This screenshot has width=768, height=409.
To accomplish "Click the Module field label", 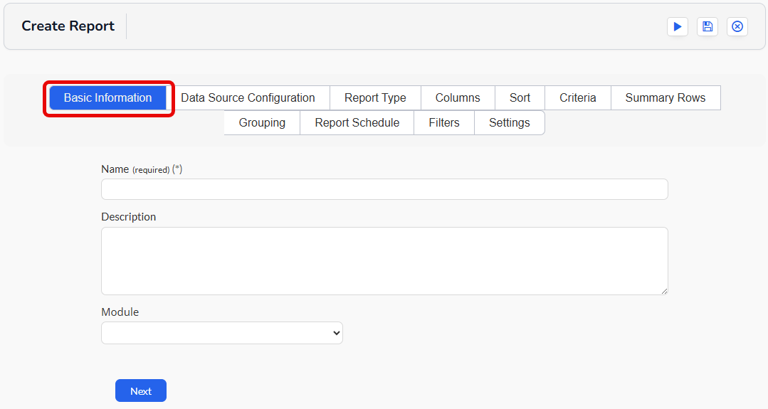I will tap(120, 312).
